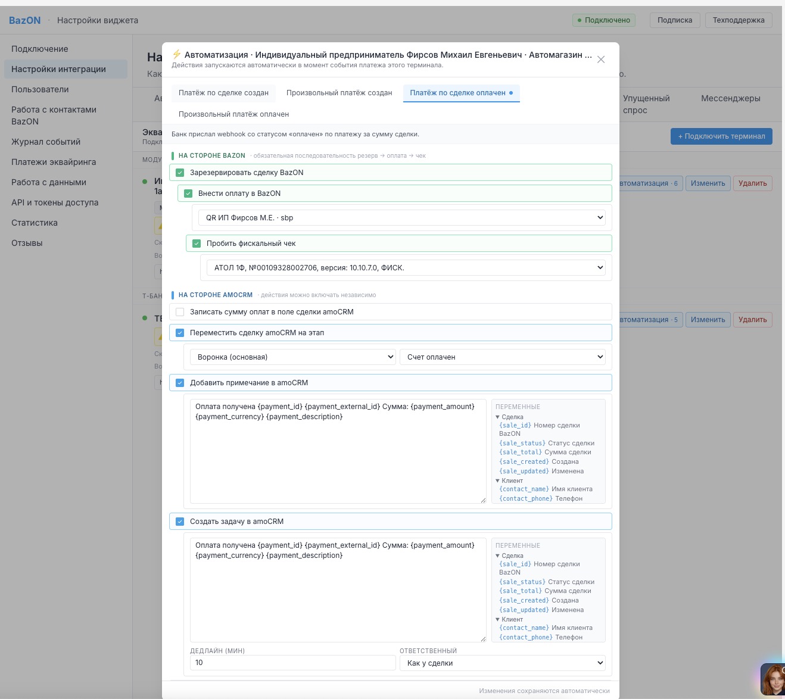
Task: Insert {sale_id} variable in note section
Action: 515,426
